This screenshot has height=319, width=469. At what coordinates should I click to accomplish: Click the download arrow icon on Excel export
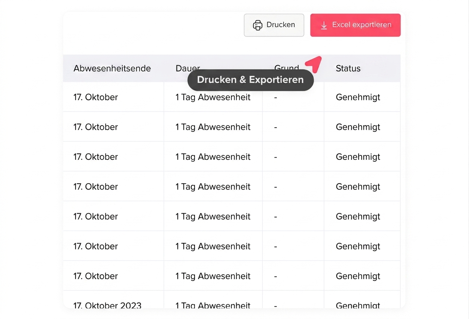(x=324, y=25)
